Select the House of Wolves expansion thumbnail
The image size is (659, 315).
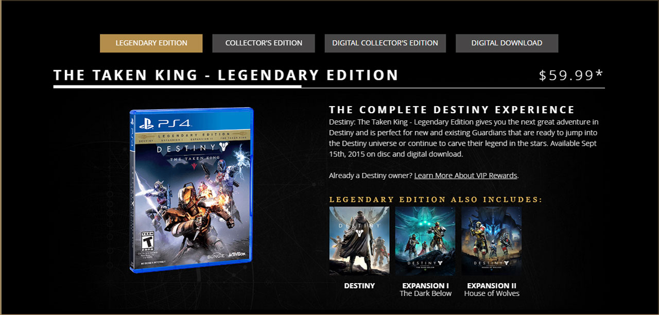tap(492, 241)
